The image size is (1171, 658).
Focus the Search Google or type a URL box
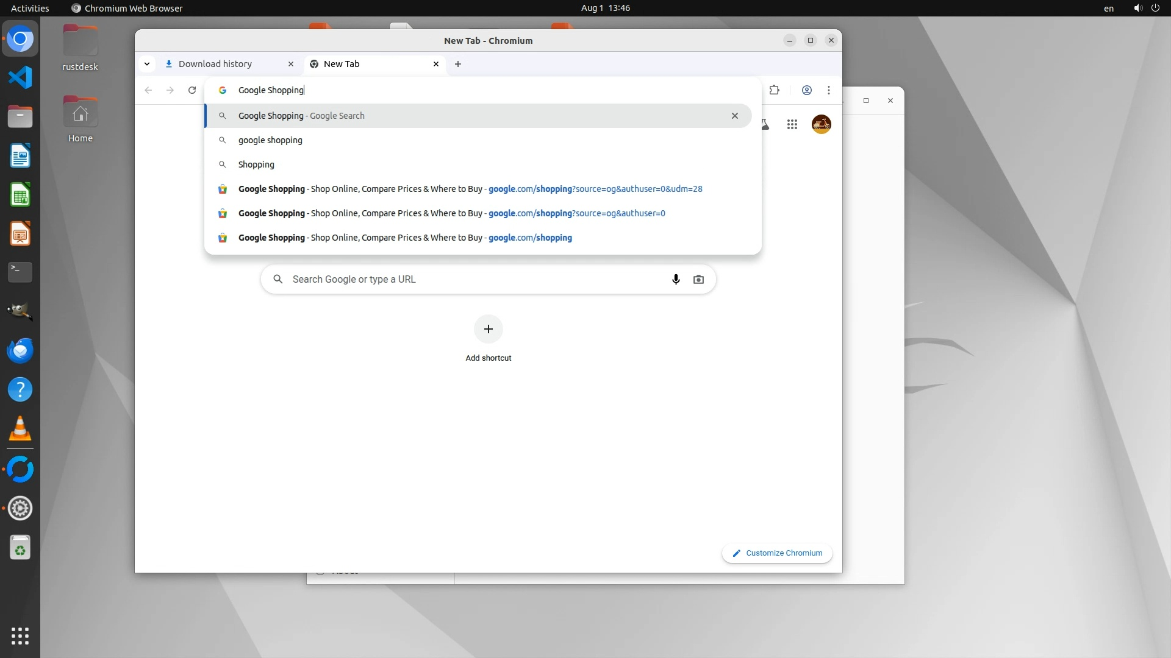470,280
